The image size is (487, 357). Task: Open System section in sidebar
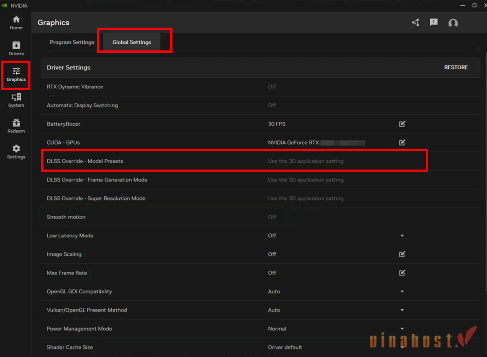(16, 100)
